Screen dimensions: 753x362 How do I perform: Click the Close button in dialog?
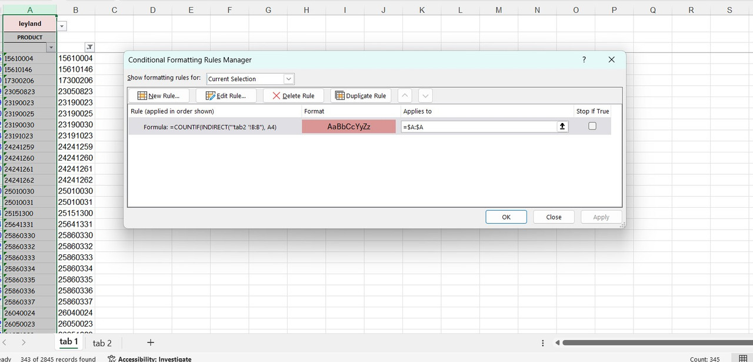click(554, 217)
